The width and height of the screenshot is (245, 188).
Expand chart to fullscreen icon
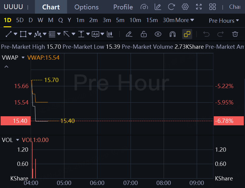(199, 7)
